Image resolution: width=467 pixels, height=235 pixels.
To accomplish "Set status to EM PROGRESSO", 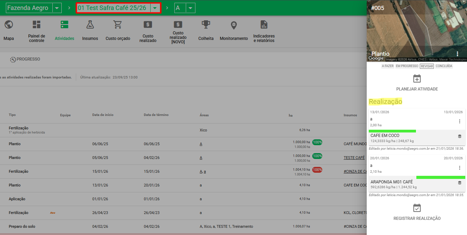I will (407, 66).
